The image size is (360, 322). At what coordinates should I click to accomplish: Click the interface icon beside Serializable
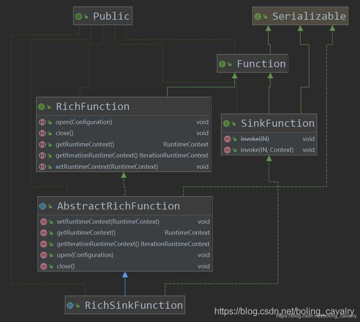click(x=258, y=16)
